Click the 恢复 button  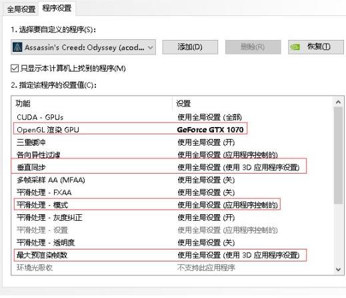point(316,47)
